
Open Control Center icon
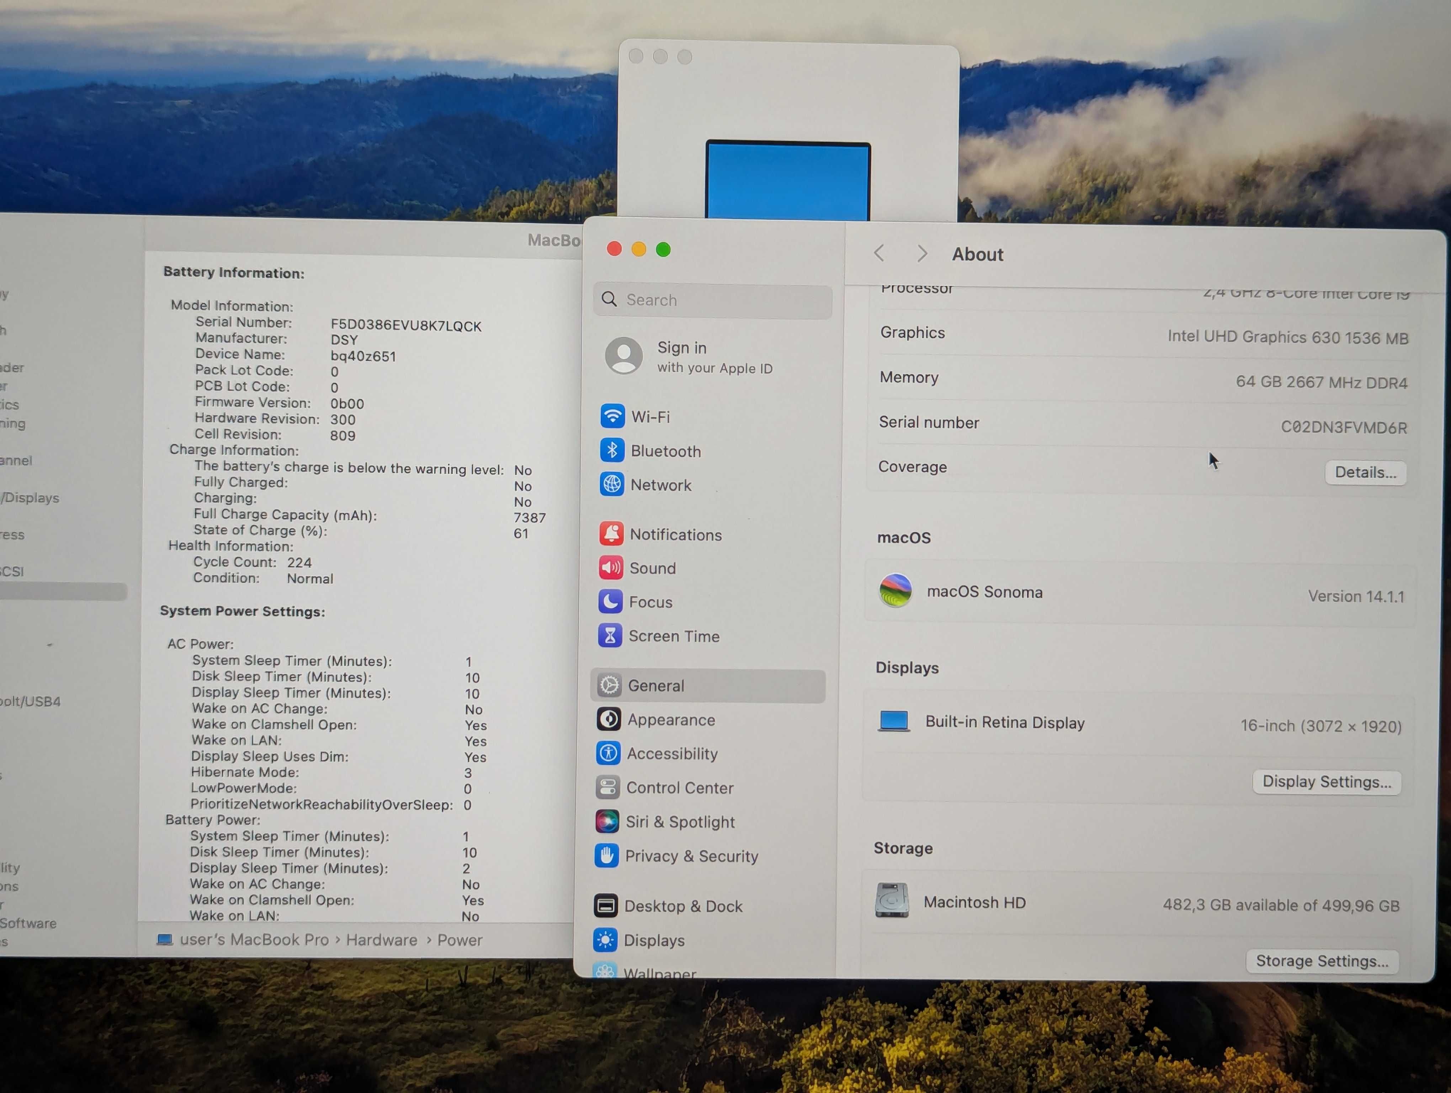tap(607, 787)
